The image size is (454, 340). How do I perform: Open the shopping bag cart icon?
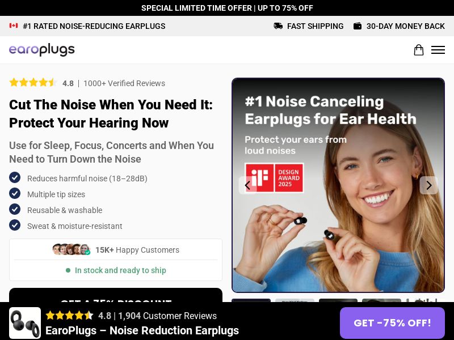pos(418,50)
